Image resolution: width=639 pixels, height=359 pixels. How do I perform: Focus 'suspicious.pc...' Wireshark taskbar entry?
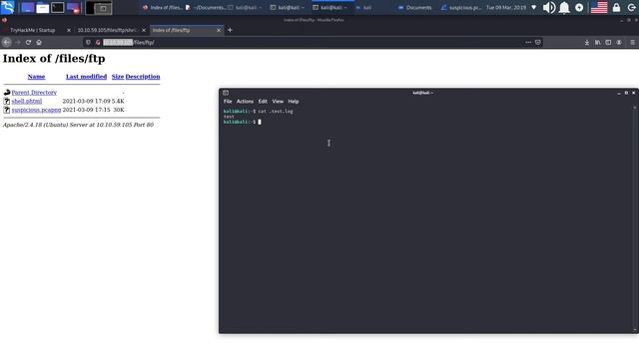coord(461,7)
